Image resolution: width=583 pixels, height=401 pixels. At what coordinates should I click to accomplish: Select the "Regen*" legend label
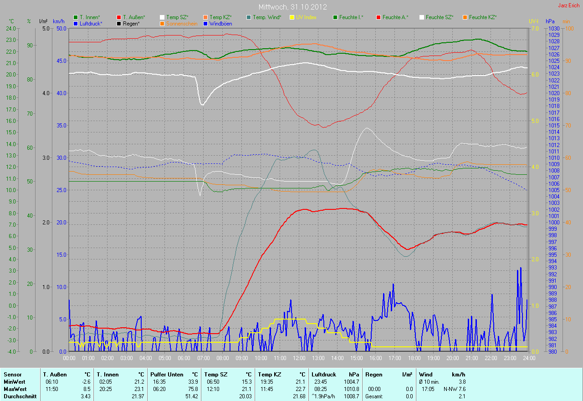(132, 23)
